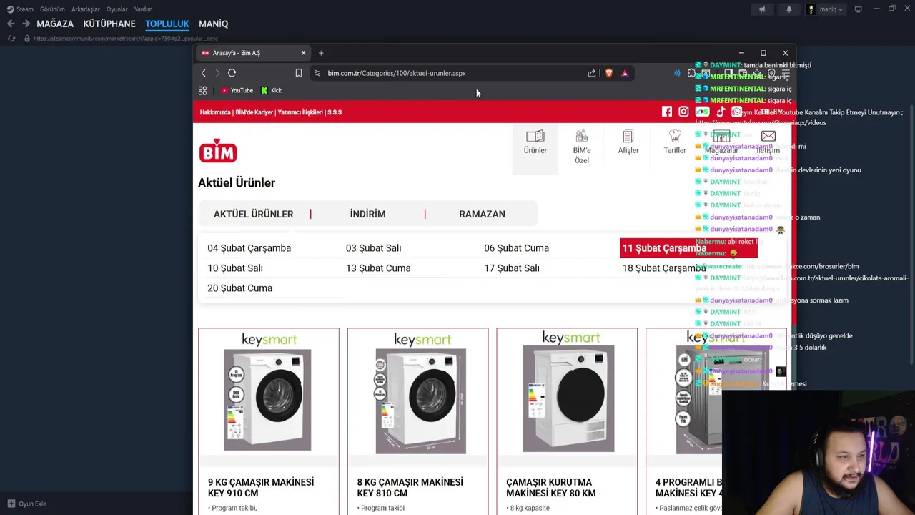The image size is (915, 515).
Task: Open the browser apps grid icon
Action: [202, 90]
